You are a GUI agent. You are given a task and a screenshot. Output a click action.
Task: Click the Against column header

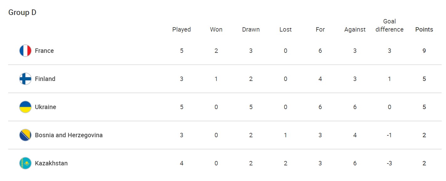[x=355, y=29]
